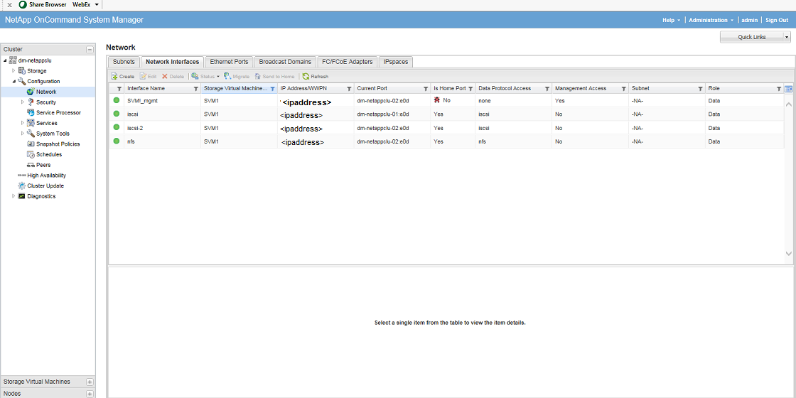Open the Administration menu

(711, 21)
